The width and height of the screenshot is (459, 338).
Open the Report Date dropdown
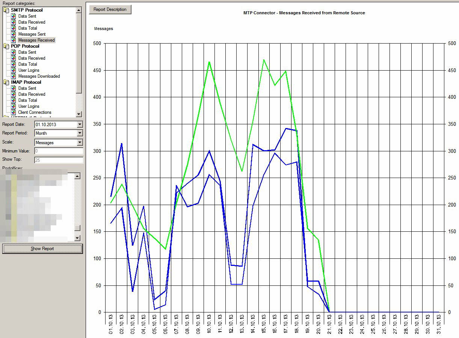click(80, 124)
